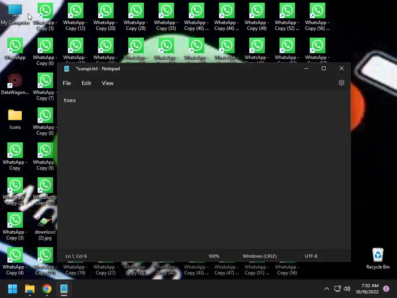The width and height of the screenshot is (397, 298).
Task: Select the WhatsApp - Copy (2) shortcut
Action: pyautogui.click(x=15, y=192)
